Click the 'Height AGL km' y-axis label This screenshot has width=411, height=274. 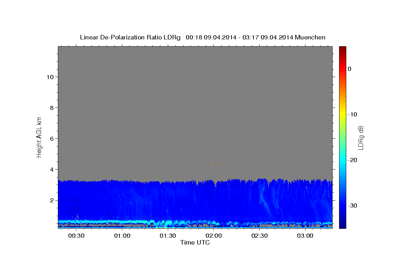pyautogui.click(x=39, y=137)
